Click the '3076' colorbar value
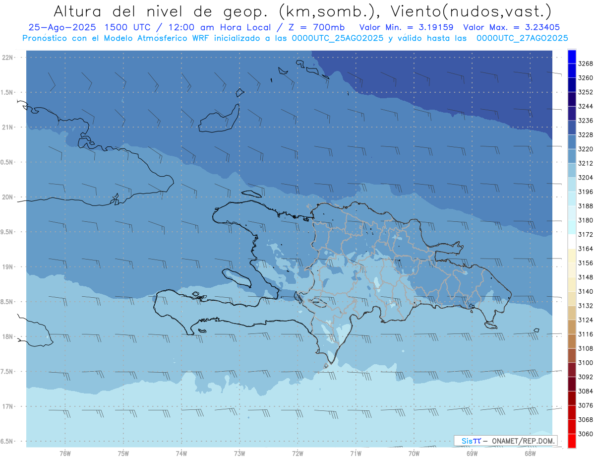 coord(586,405)
